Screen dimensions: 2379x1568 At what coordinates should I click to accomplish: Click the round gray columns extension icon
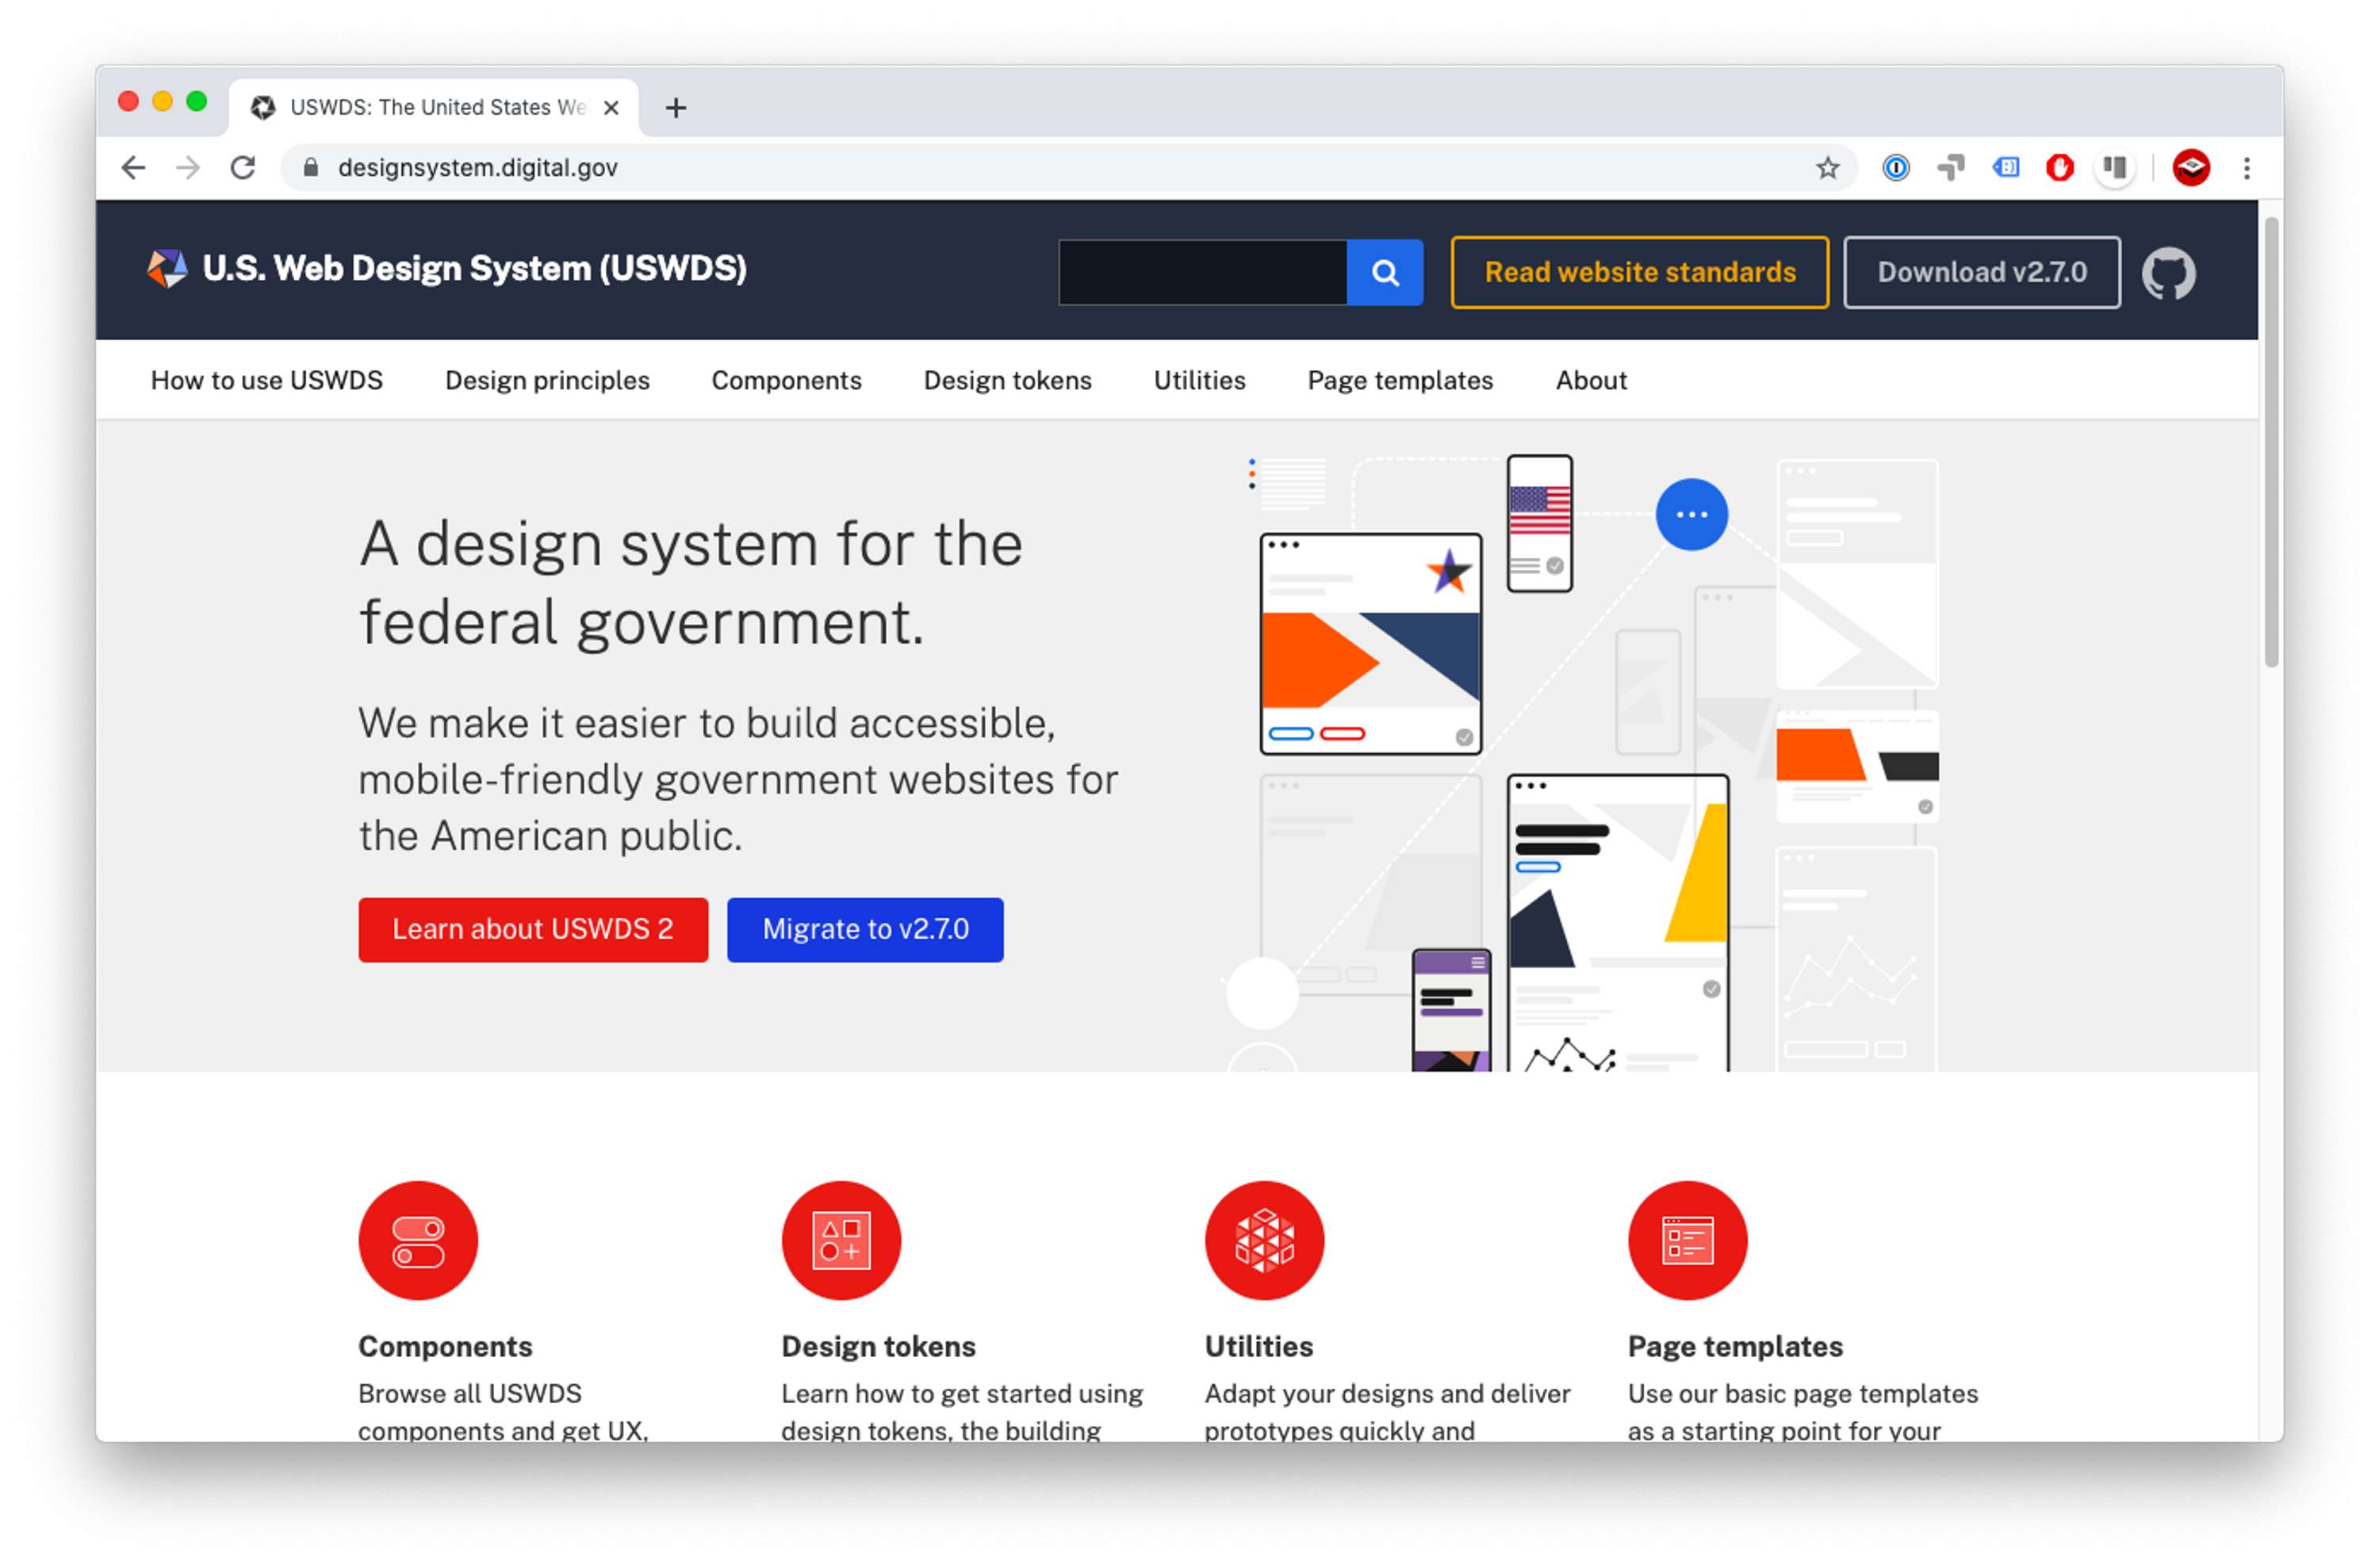2115,168
